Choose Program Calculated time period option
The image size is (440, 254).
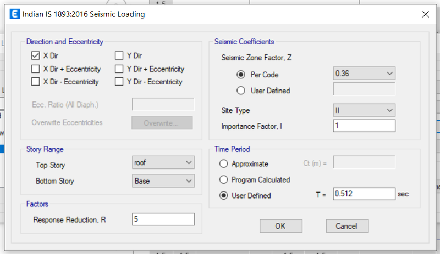point(224,179)
